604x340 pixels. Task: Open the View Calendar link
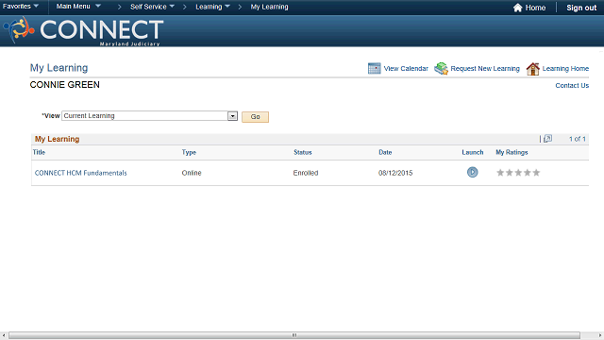[x=406, y=68]
